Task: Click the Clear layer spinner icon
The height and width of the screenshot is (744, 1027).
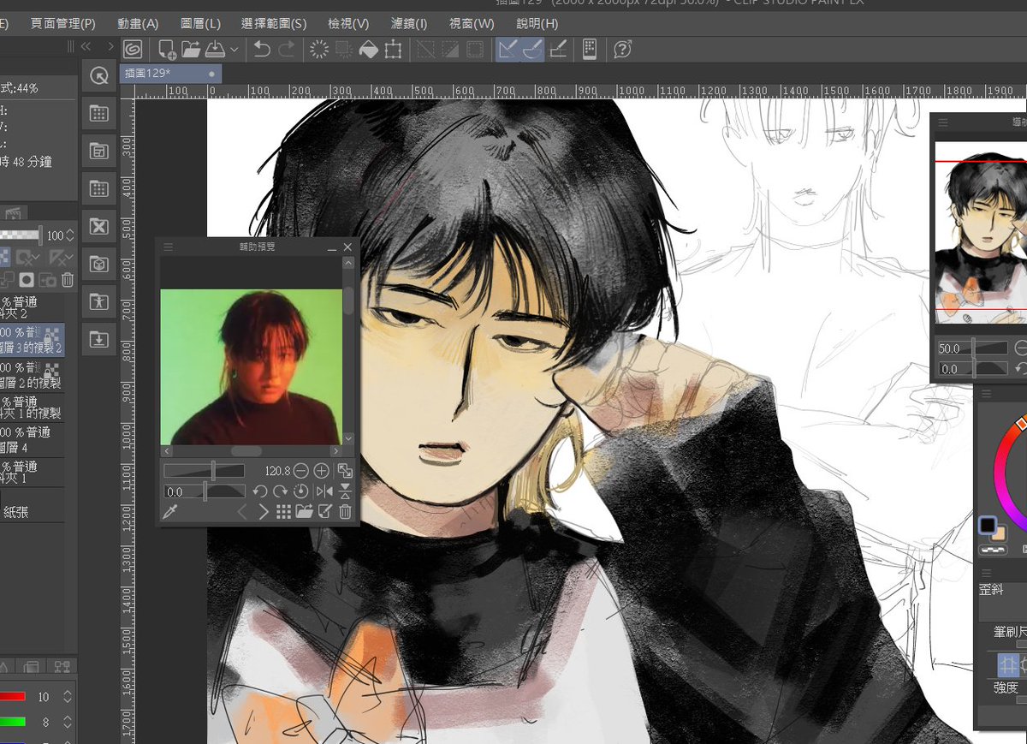Action: pos(319,50)
